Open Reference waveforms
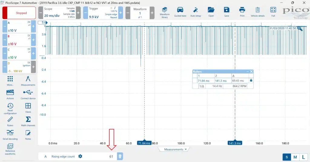This screenshot has height=162, width=310. (x=10, y=149)
